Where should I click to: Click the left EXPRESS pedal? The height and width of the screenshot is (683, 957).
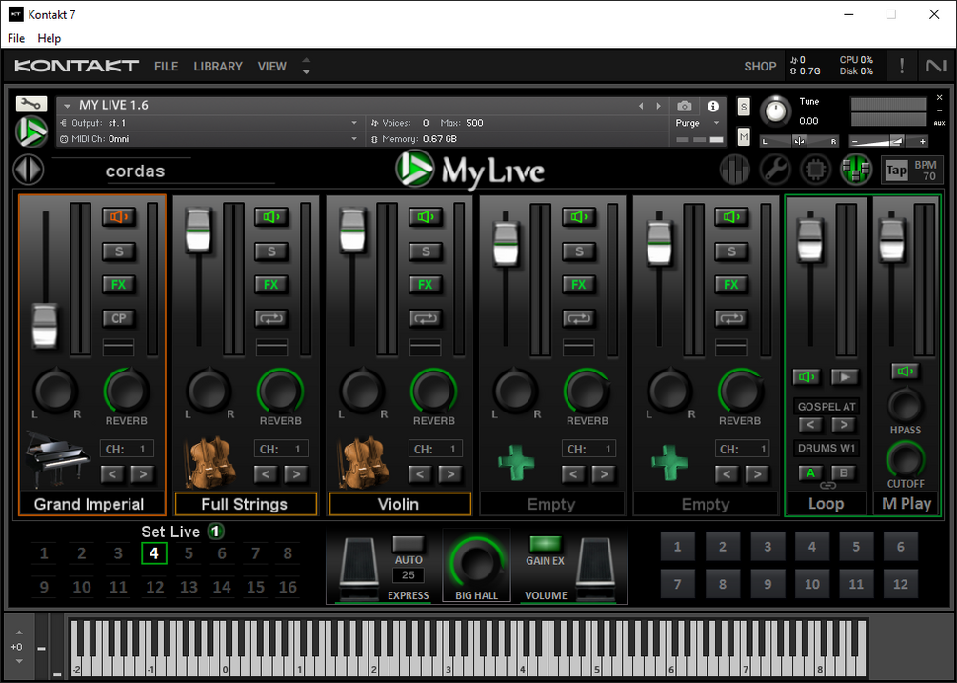coord(358,568)
